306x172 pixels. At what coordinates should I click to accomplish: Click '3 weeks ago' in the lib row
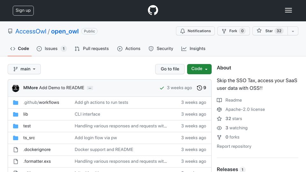tap(193, 114)
